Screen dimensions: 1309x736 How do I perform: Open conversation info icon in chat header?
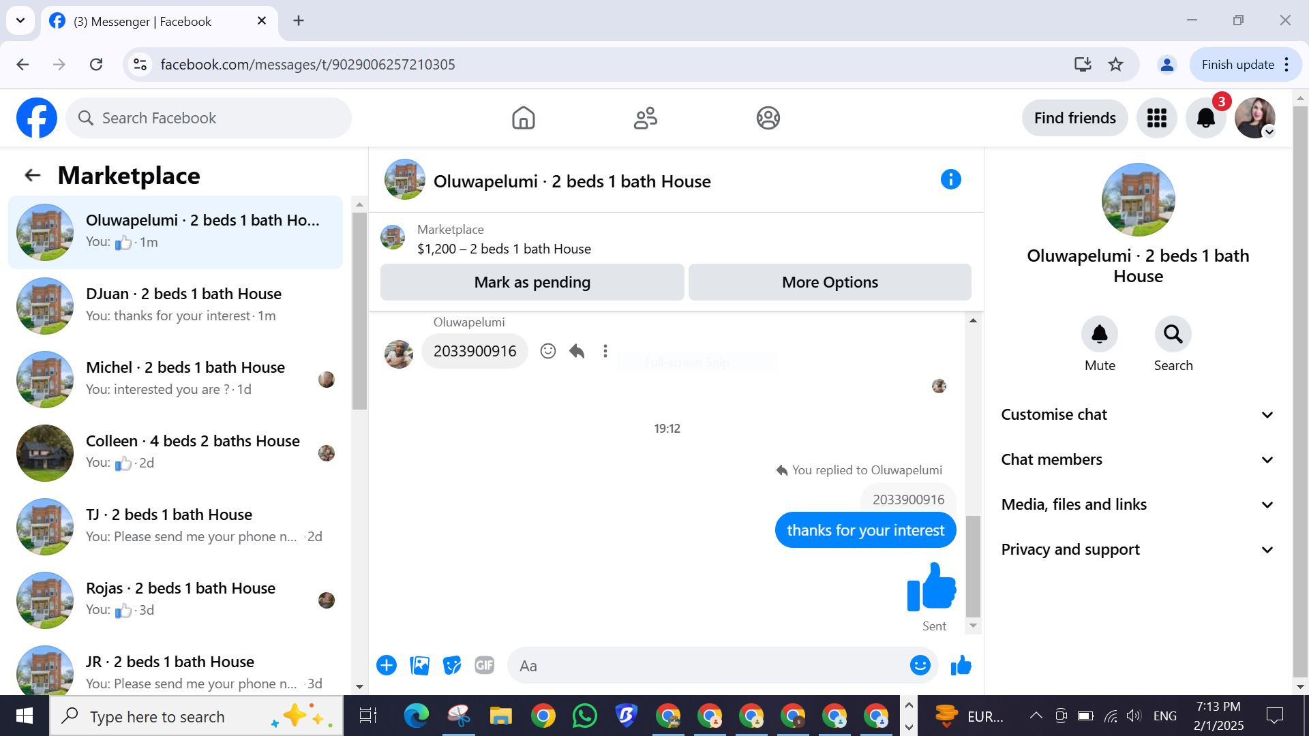pos(950,180)
